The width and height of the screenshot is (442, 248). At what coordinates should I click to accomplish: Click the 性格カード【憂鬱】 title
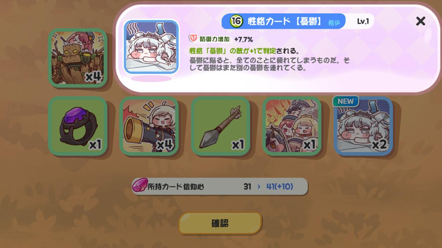(x=285, y=21)
